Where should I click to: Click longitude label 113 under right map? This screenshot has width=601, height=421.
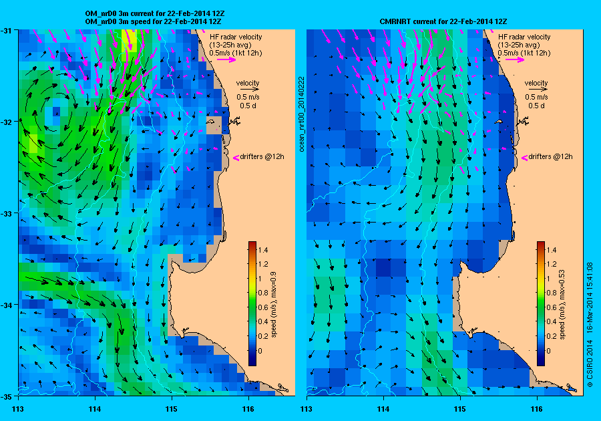(x=307, y=409)
